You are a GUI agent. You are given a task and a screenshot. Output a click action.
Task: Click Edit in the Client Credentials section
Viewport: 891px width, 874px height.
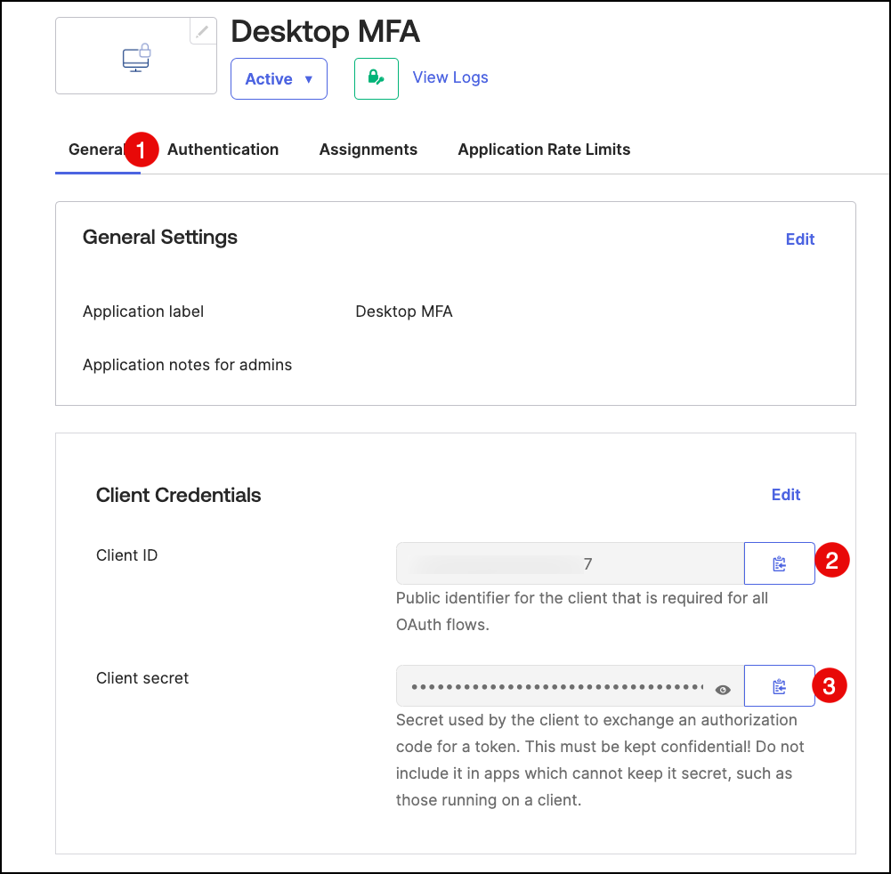pos(785,495)
